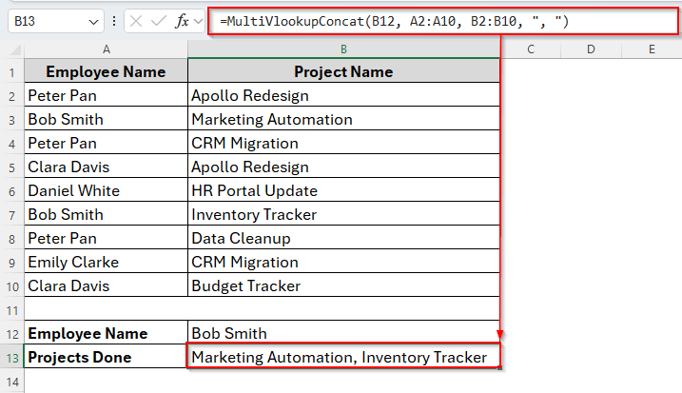Select the Projects Done label cell
This screenshot has width=682, height=393.
[106, 358]
